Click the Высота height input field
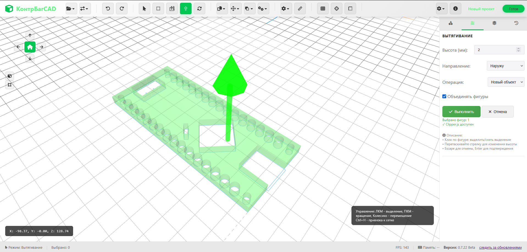The width and height of the screenshot is (527, 252). click(x=496, y=50)
